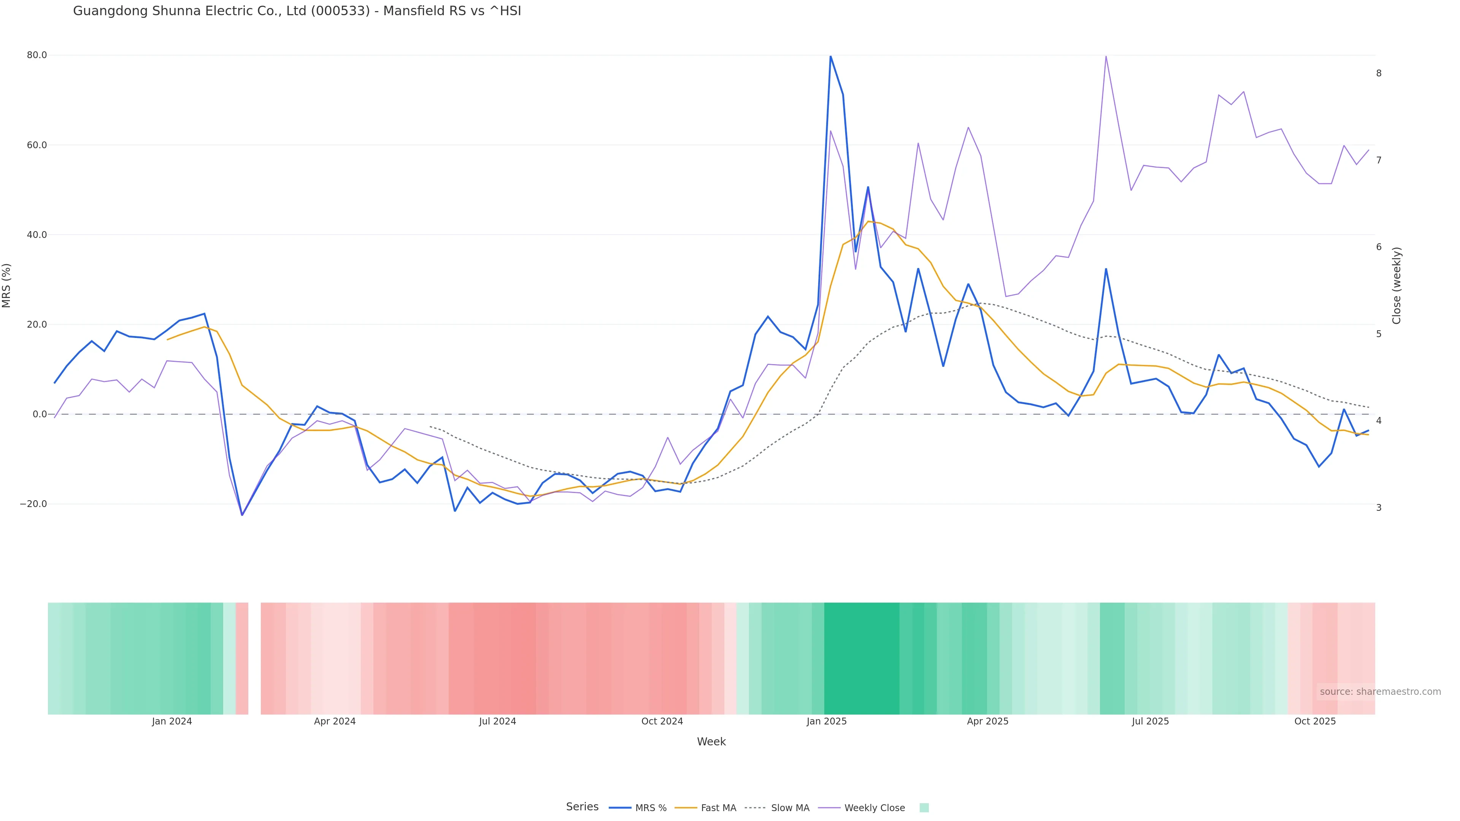The height and width of the screenshot is (821, 1460).
Task: Click the Close (weekly) axis title
Action: pyautogui.click(x=1397, y=285)
